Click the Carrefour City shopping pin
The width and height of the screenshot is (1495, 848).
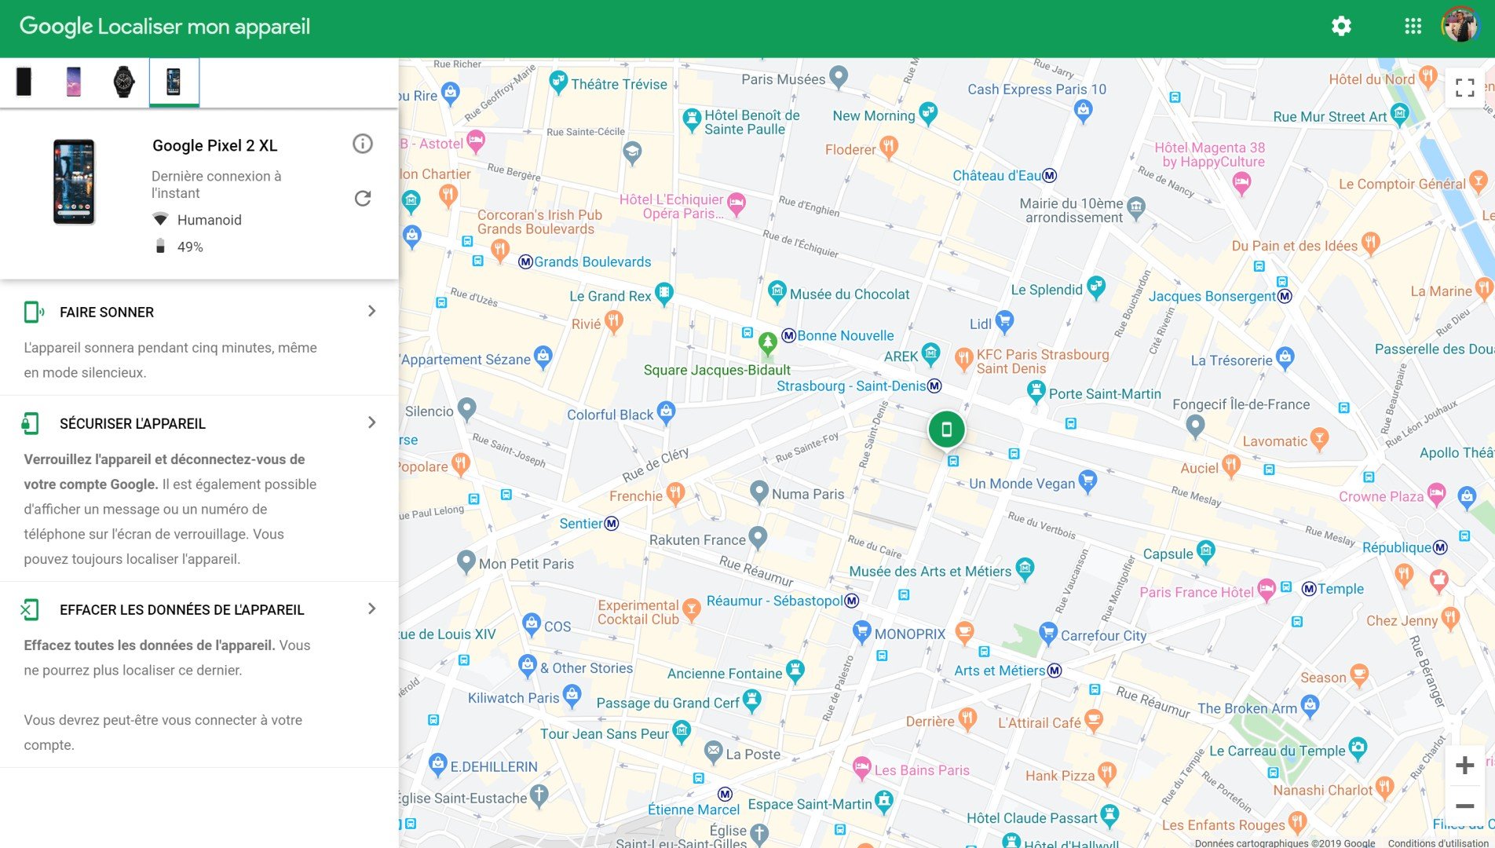tap(1048, 633)
